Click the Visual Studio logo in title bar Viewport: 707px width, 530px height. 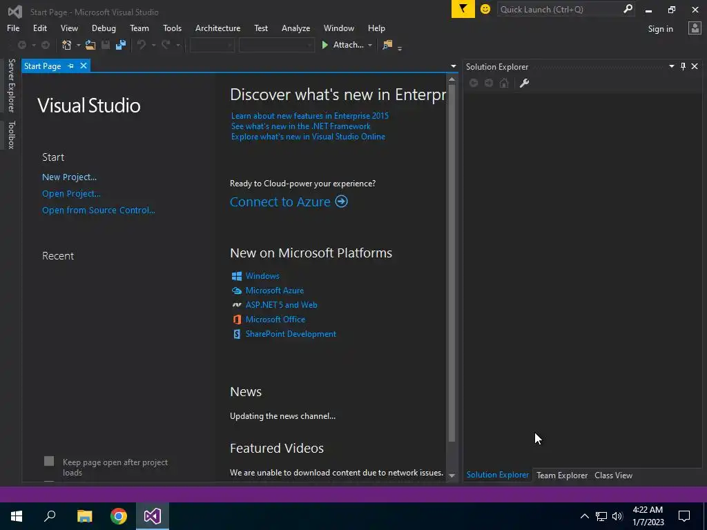[x=15, y=11]
